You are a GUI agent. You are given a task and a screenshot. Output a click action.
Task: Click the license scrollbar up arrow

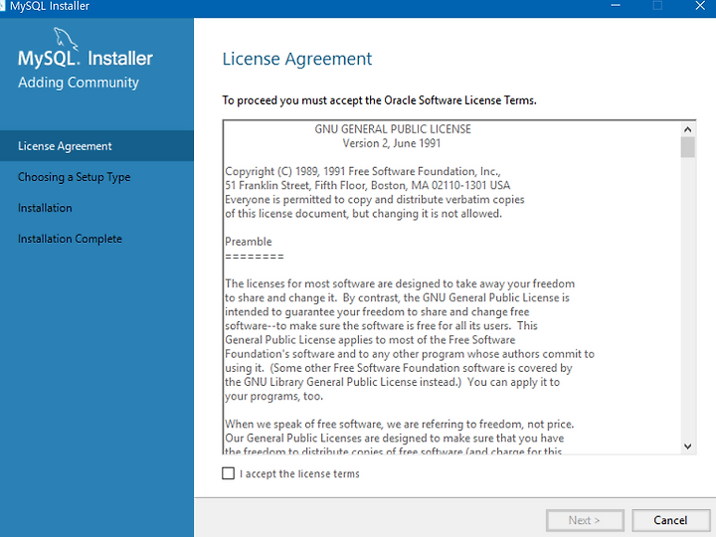click(x=688, y=129)
